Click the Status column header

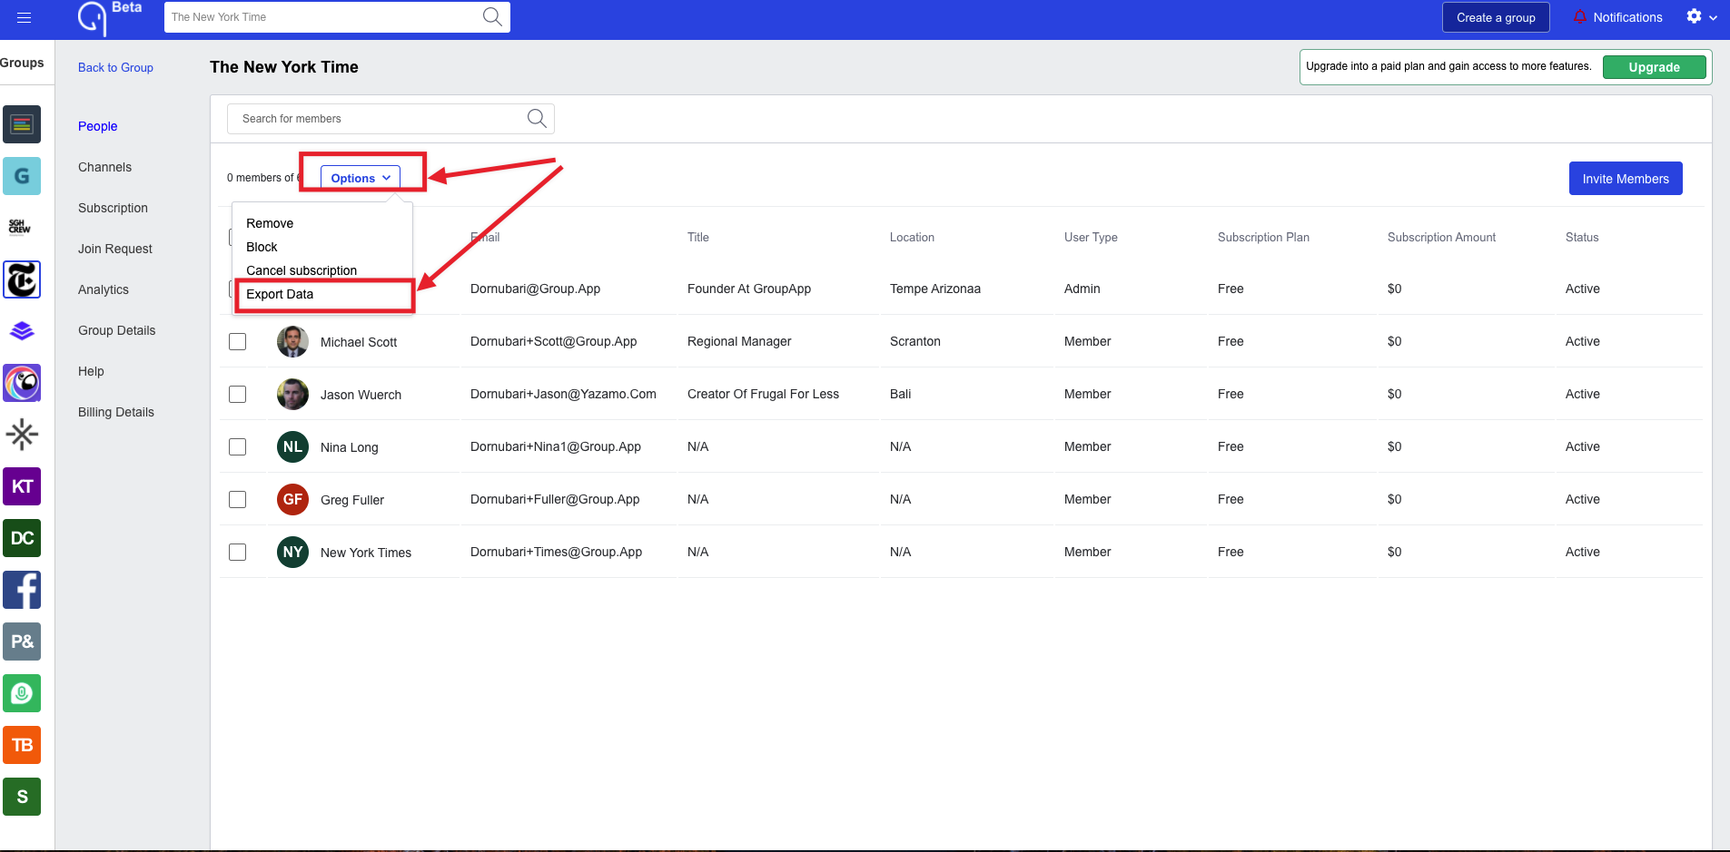(x=1582, y=237)
